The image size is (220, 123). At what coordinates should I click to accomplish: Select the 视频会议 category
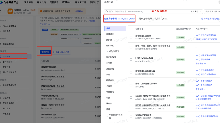click(x=110, y=80)
